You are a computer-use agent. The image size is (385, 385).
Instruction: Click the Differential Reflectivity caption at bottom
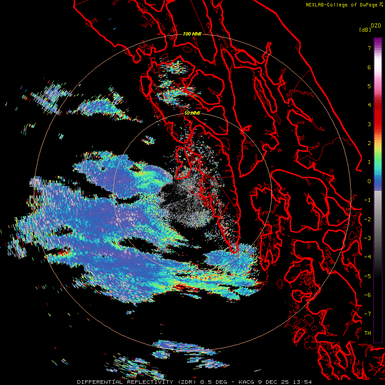tap(194, 382)
